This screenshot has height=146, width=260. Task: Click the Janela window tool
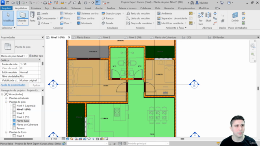(x=43, y=13)
